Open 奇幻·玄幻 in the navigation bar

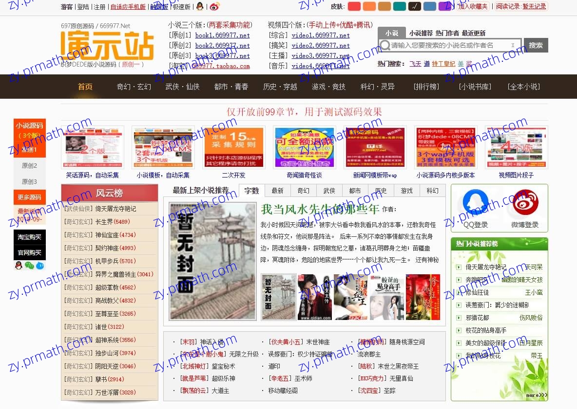click(x=134, y=87)
